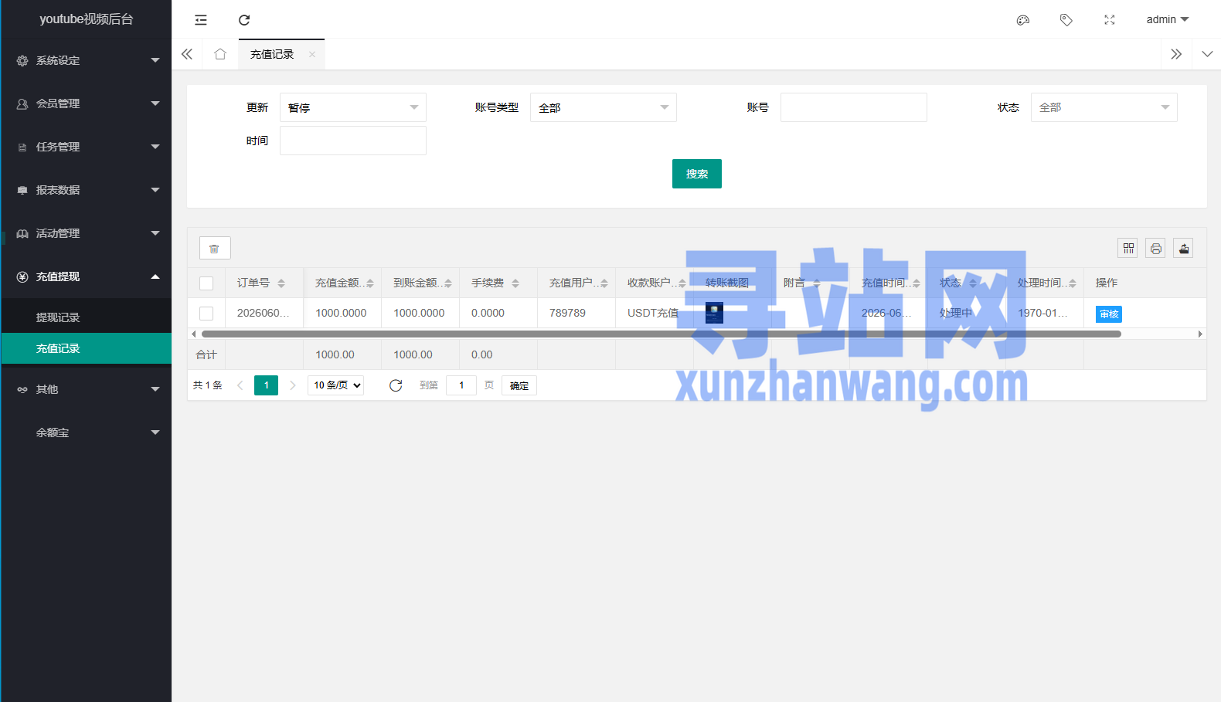Collapse 充值提现 menu
This screenshot has height=702, width=1221.
(x=87, y=276)
